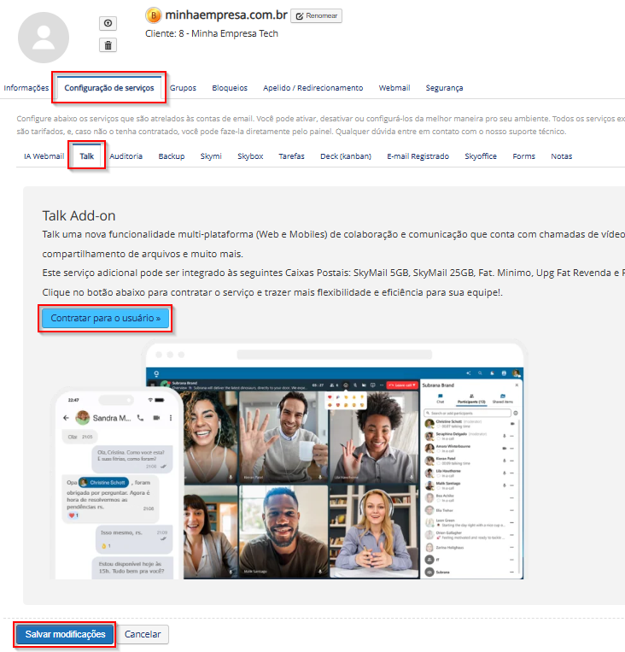Open the Bloqueios tab

(230, 88)
